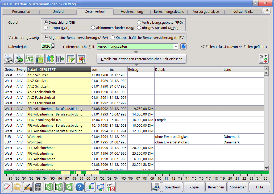Click the two-person figures icon in toolbar
This screenshot has height=194, width=274.
(50, 59)
